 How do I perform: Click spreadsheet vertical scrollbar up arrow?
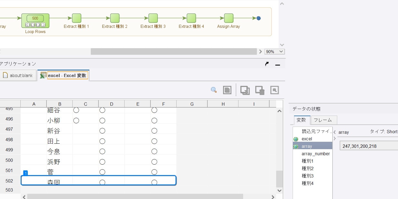click(279, 111)
